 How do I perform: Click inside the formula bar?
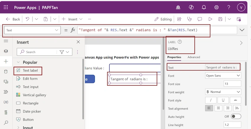[157, 30]
